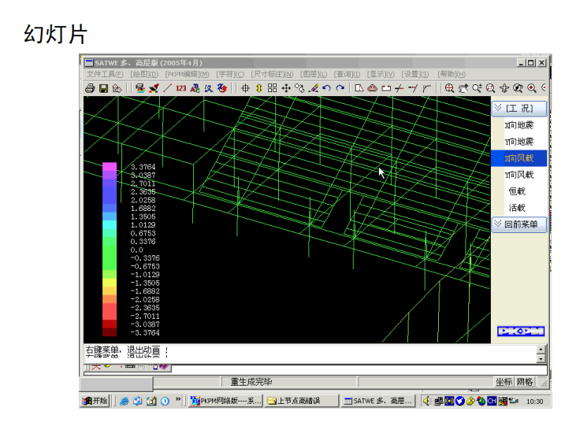The image size is (565, 422).
Task: Open the [设置](S) menu
Action: click(415, 74)
